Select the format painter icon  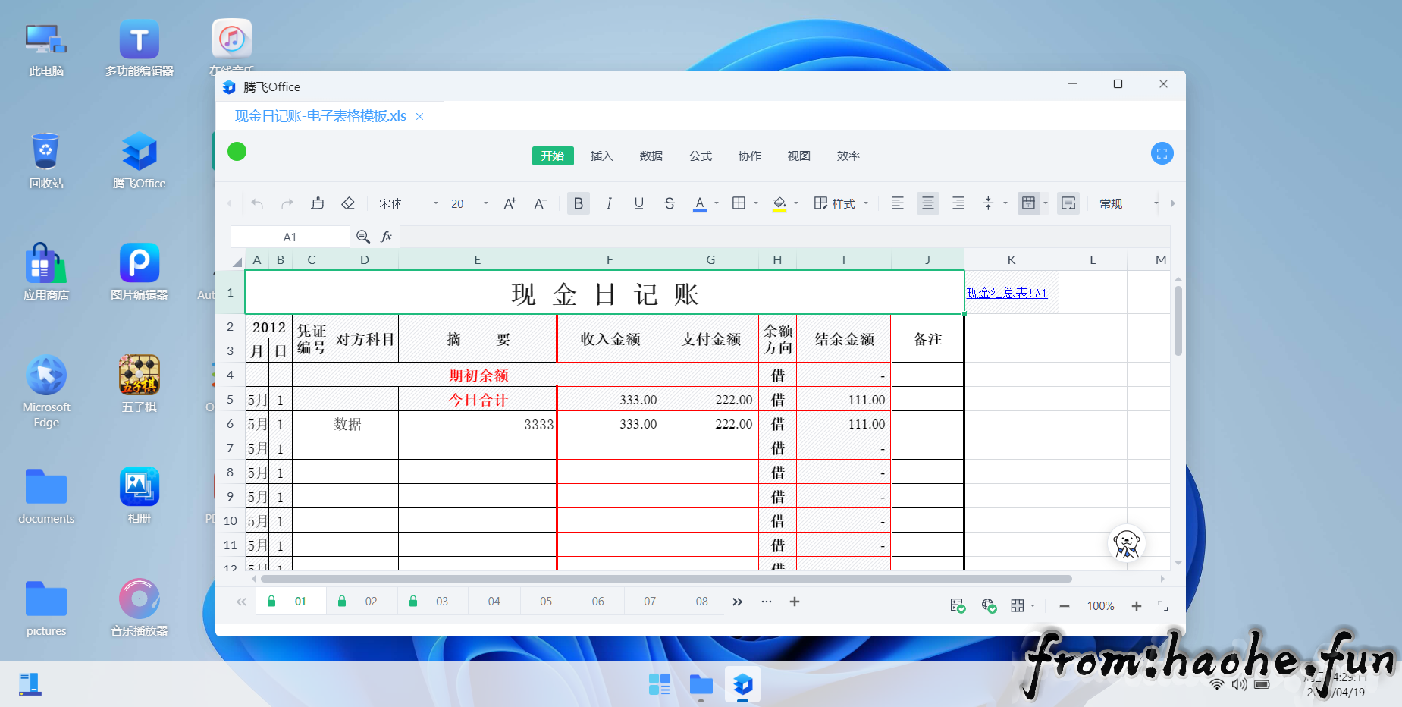point(317,203)
